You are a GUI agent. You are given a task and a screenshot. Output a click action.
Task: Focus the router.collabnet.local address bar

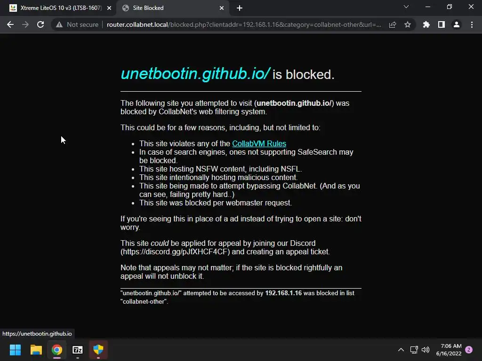[244, 24]
